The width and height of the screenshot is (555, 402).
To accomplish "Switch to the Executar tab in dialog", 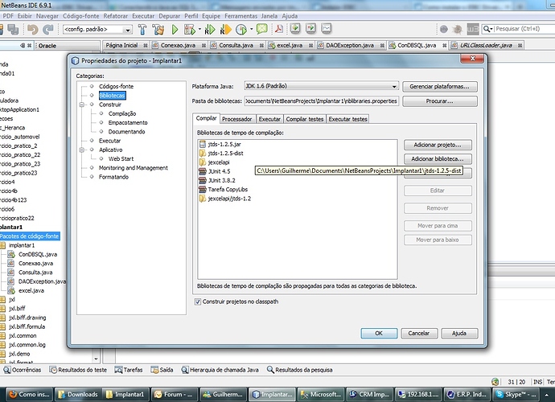I will (269, 119).
